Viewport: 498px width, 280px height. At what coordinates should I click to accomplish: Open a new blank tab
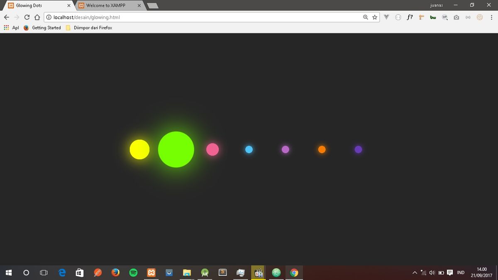point(153,6)
